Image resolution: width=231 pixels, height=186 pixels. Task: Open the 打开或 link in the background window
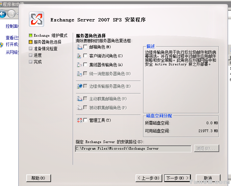pos(12,44)
